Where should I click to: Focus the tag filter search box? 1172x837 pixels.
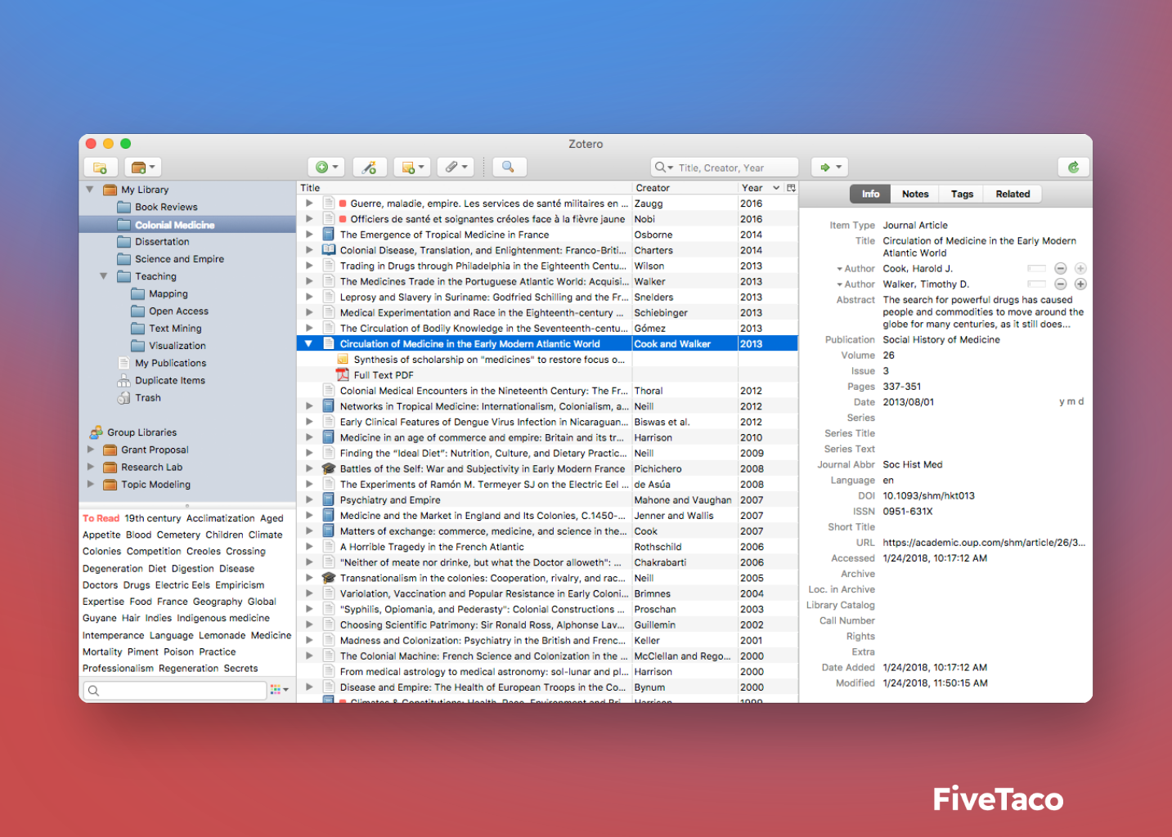(x=175, y=691)
